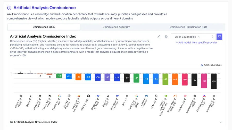Image resolution: width=232 pixels, height=130 pixels.
Task: Switch to the Omniscience Accuracy tab
Action: click(x=116, y=27)
